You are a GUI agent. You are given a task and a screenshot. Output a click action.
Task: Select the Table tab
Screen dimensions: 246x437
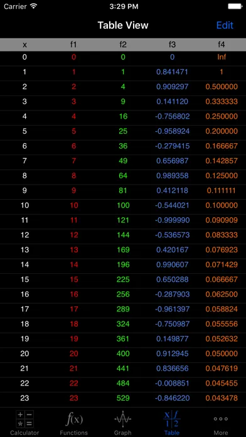172,423
